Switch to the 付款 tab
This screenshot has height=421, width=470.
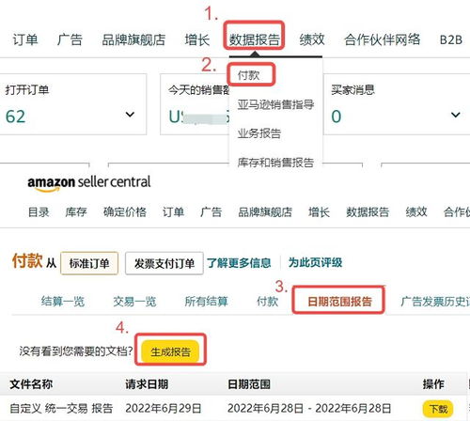pos(267,302)
